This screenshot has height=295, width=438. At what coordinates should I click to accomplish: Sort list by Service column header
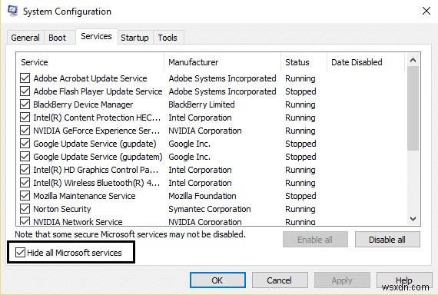[x=90, y=62]
